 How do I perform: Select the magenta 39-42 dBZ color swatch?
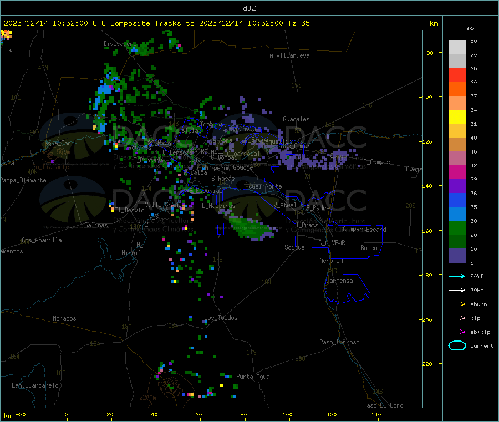[457, 172]
